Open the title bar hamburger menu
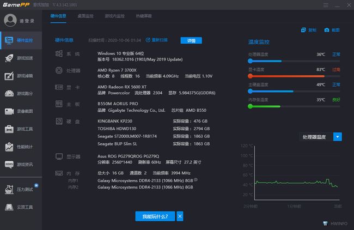354x230 pixels. pyautogui.click(x=326, y=5)
